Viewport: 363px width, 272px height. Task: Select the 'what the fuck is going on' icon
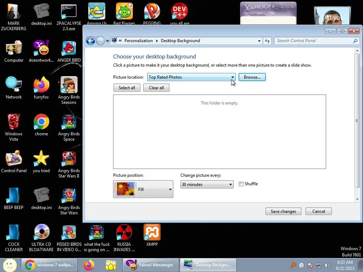click(x=97, y=238)
